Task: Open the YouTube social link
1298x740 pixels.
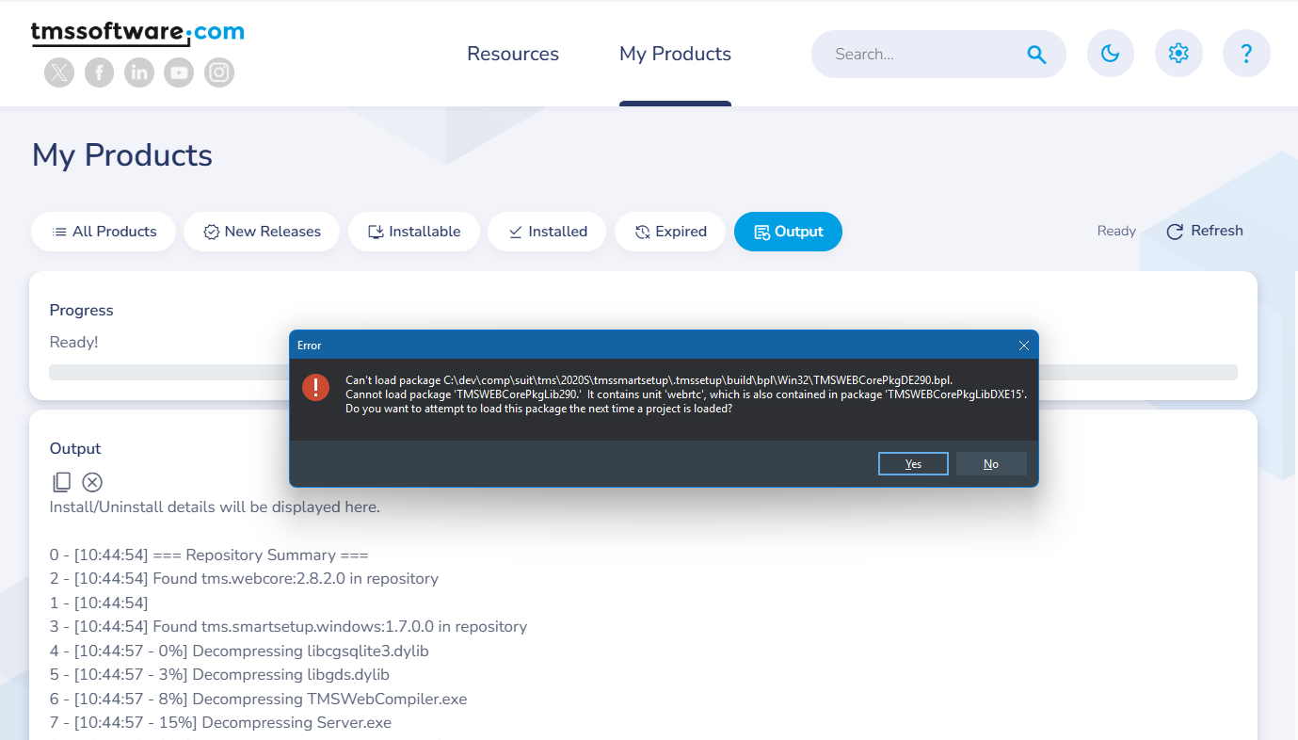Action: 179,72
